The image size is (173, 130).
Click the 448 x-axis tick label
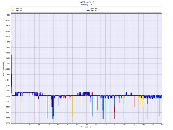tap(143, 125)
